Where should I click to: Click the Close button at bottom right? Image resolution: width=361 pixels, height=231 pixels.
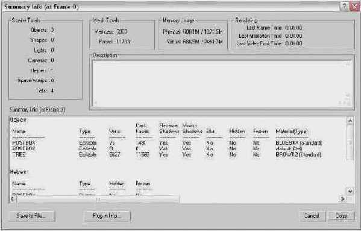click(x=342, y=216)
